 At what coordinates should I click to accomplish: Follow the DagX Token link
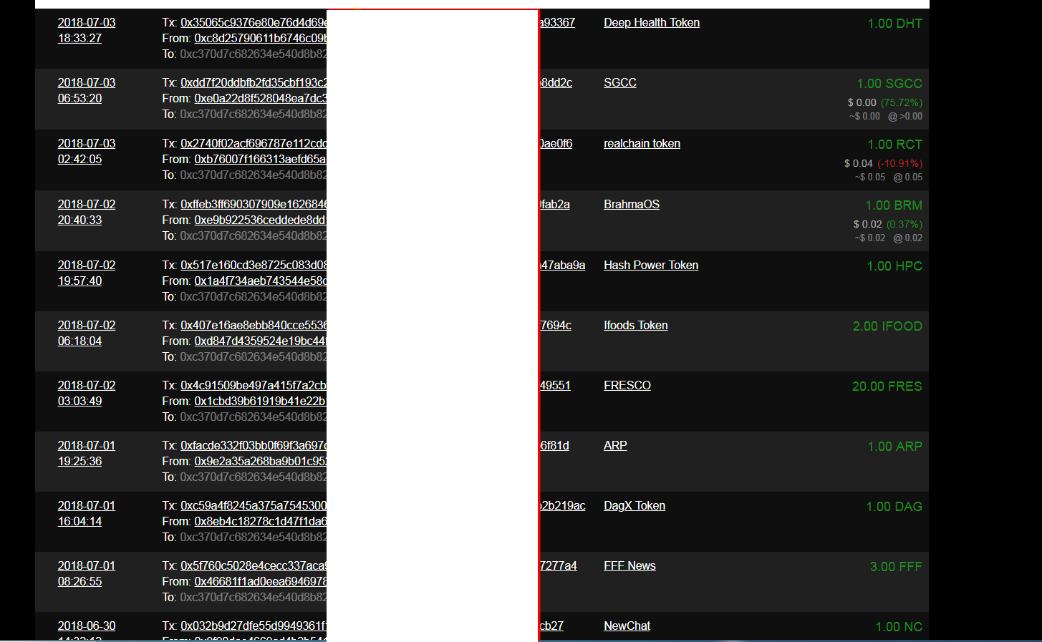(x=635, y=506)
